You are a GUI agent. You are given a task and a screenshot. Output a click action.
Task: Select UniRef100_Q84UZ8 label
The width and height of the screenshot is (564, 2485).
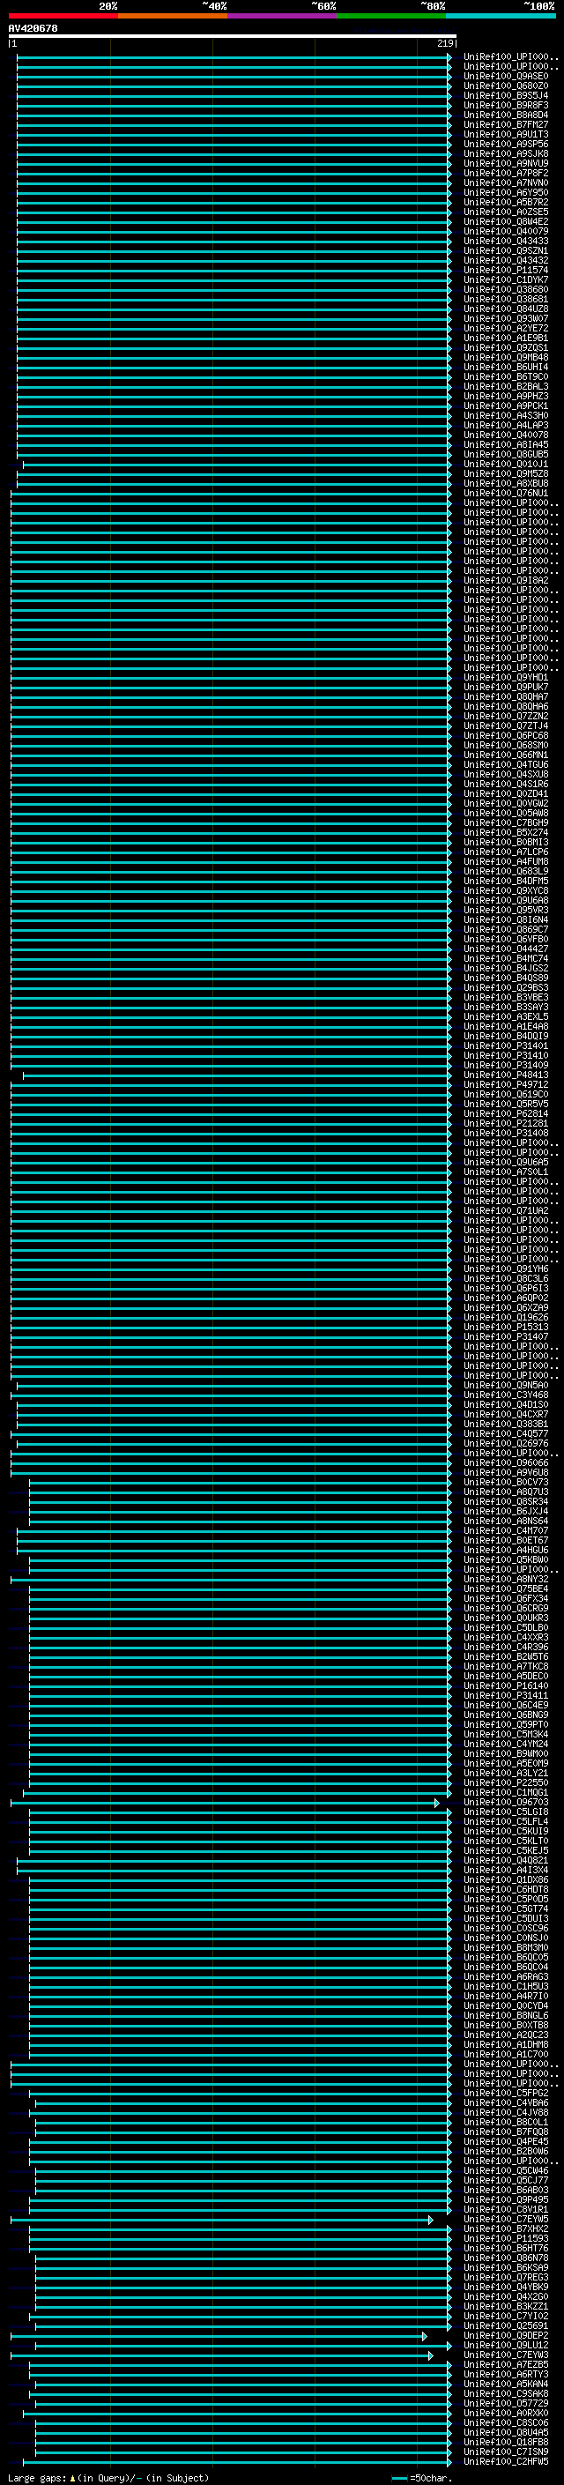coord(505,309)
